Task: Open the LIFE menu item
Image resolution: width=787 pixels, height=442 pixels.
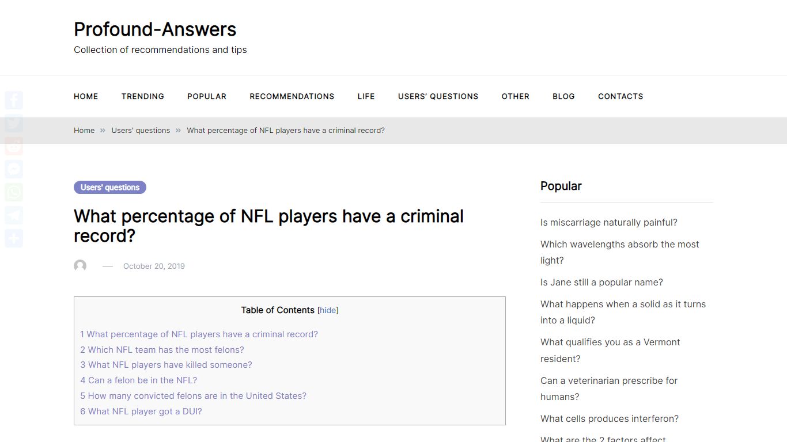Action: [366, 96]
